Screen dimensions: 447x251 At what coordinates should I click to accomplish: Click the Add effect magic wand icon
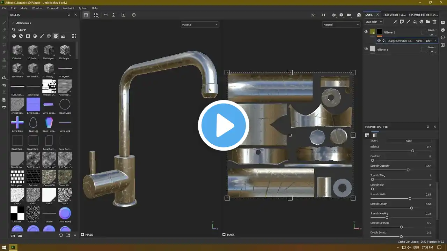click(x=395, y=22)
